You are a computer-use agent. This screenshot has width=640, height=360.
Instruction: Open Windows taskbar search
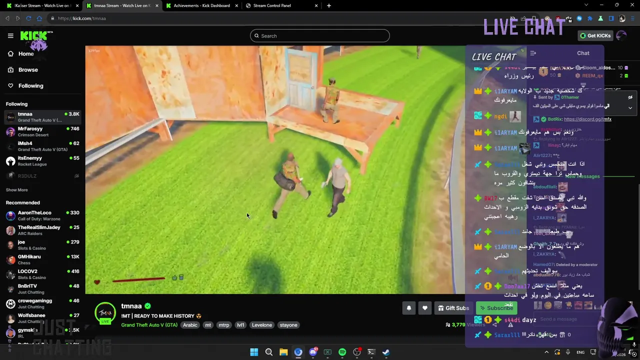coord(269,352)
